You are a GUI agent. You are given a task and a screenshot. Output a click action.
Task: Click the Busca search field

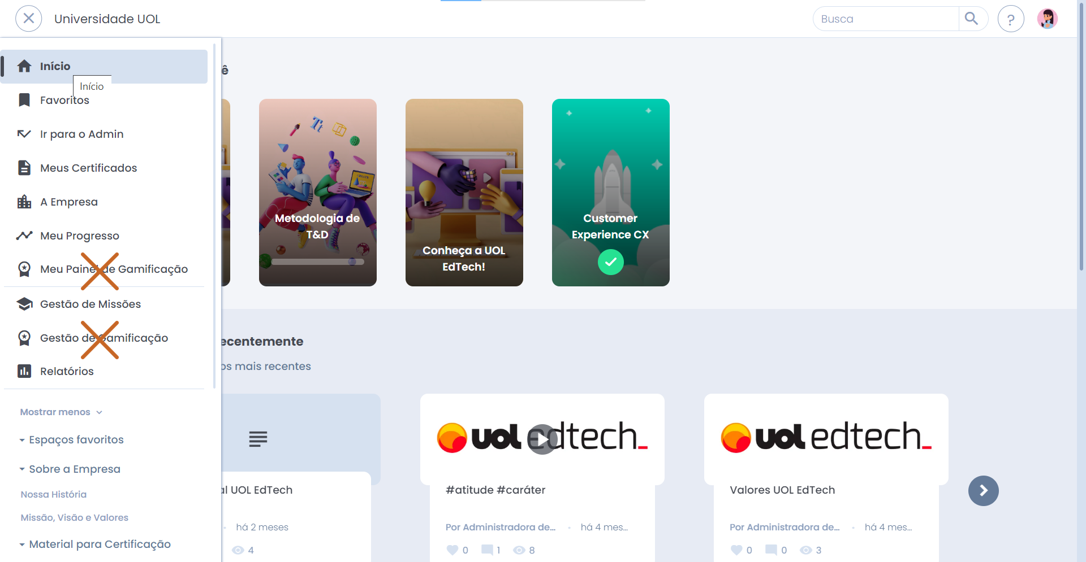pyautogui.click(x=886, y=19)
